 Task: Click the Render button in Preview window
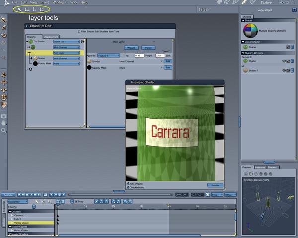[215, 185]
